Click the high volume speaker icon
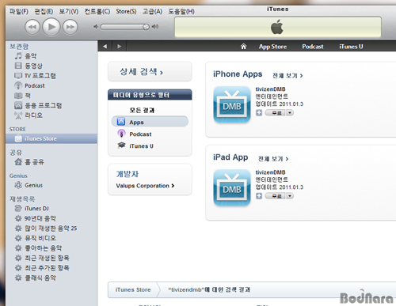396x306 pixels. (155, 27)
